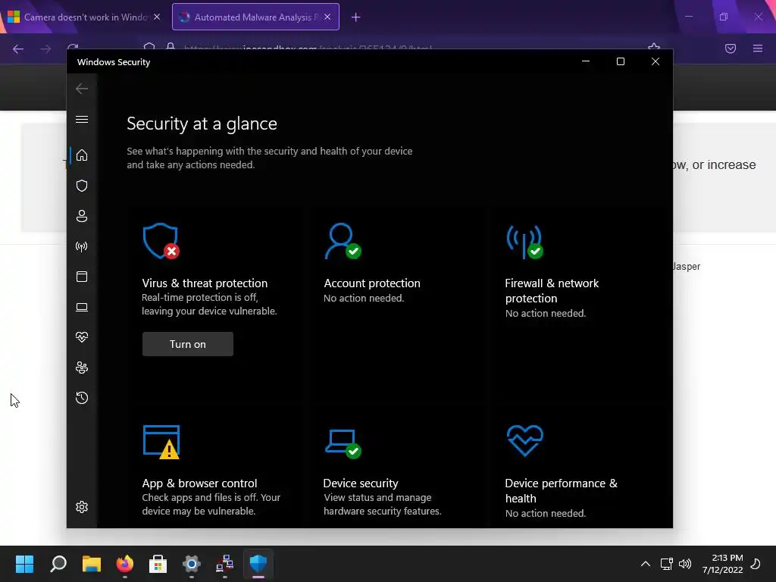
Task: Open Settings gear at bottom of sidebar
Action: click(82, 507)
